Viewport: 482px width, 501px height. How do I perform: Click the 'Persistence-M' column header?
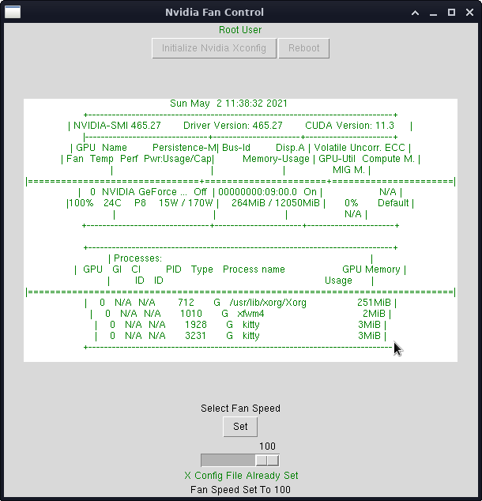pyautogui.click(x=184, y=148)
